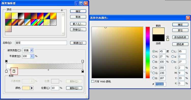
Task: Click in the vertical hue spectrum slider
Action: [x=148, y=52]
